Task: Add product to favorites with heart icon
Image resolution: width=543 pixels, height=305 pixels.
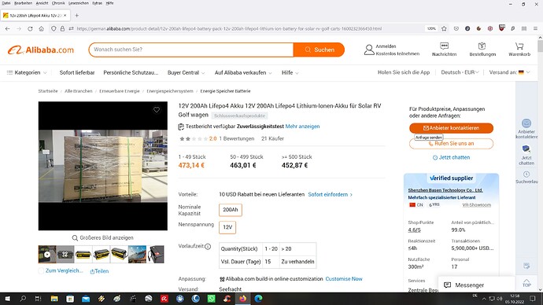Action: 157,109
